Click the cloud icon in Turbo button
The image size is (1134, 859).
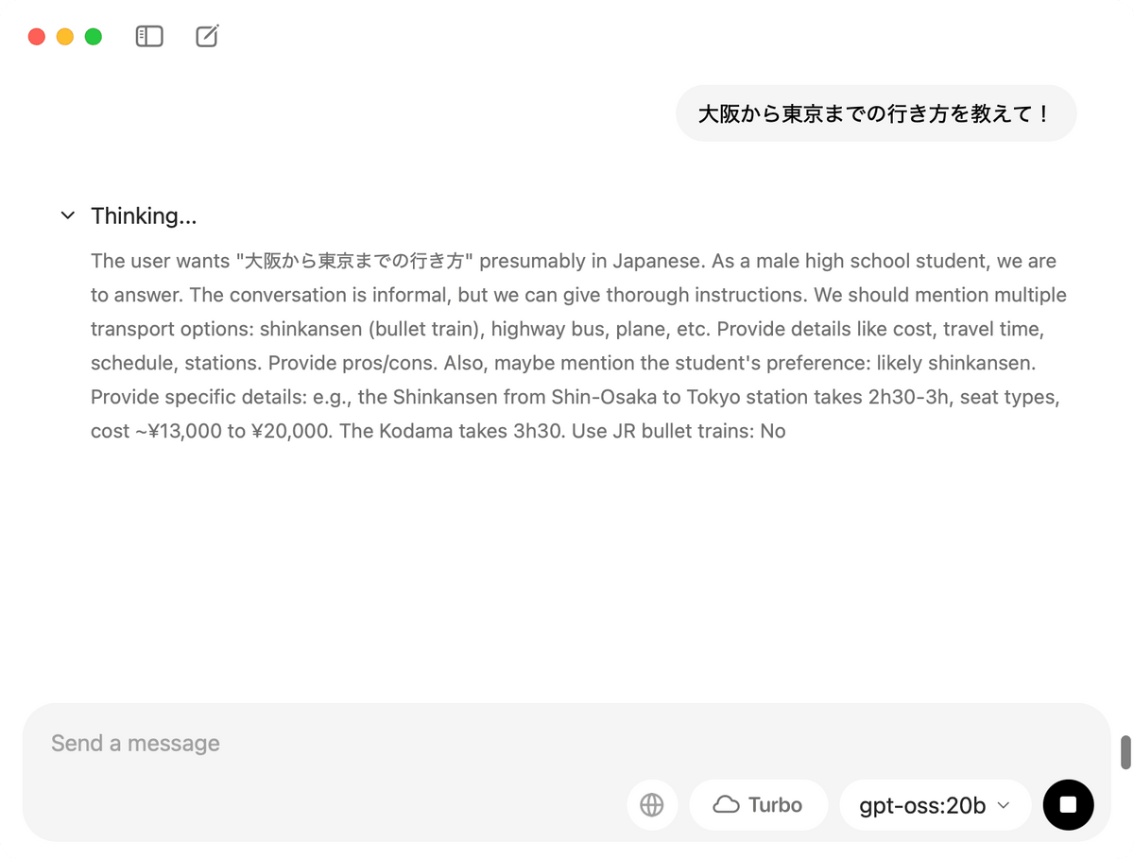726,805
